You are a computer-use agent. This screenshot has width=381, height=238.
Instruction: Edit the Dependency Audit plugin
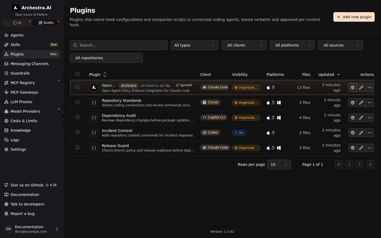coord(361,118)
